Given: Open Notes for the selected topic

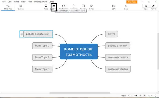Looking at the screenshot, I should coord(91,7).
